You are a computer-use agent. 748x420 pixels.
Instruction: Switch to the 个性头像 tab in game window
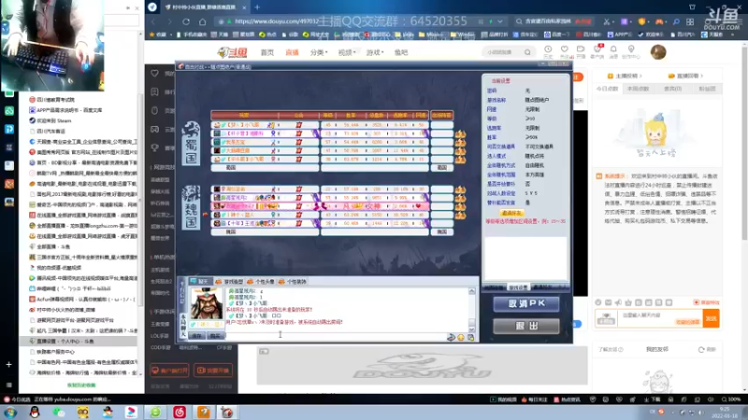[262, 282]
